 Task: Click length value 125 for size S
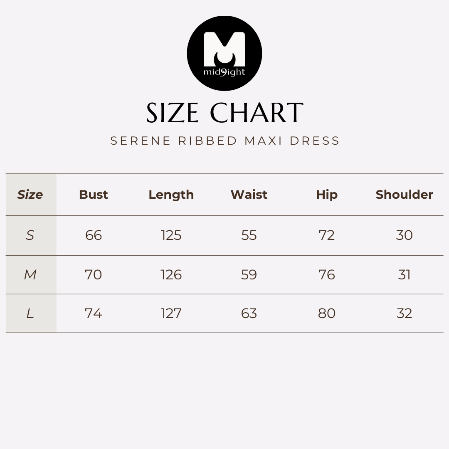171,235
